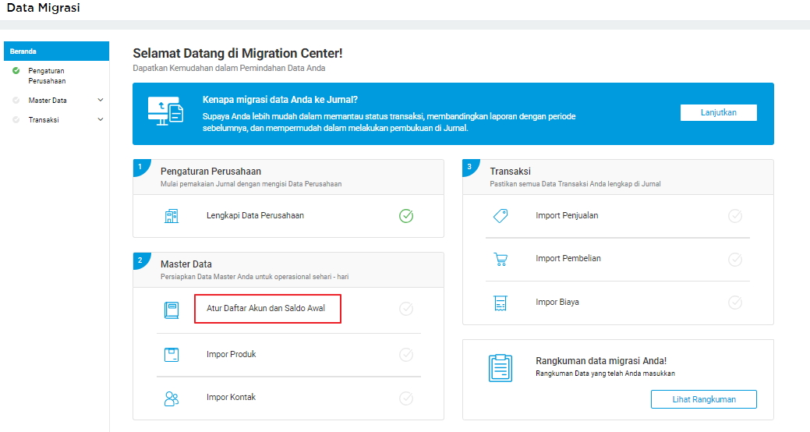Click step number 3 badge

pos(469,167)
